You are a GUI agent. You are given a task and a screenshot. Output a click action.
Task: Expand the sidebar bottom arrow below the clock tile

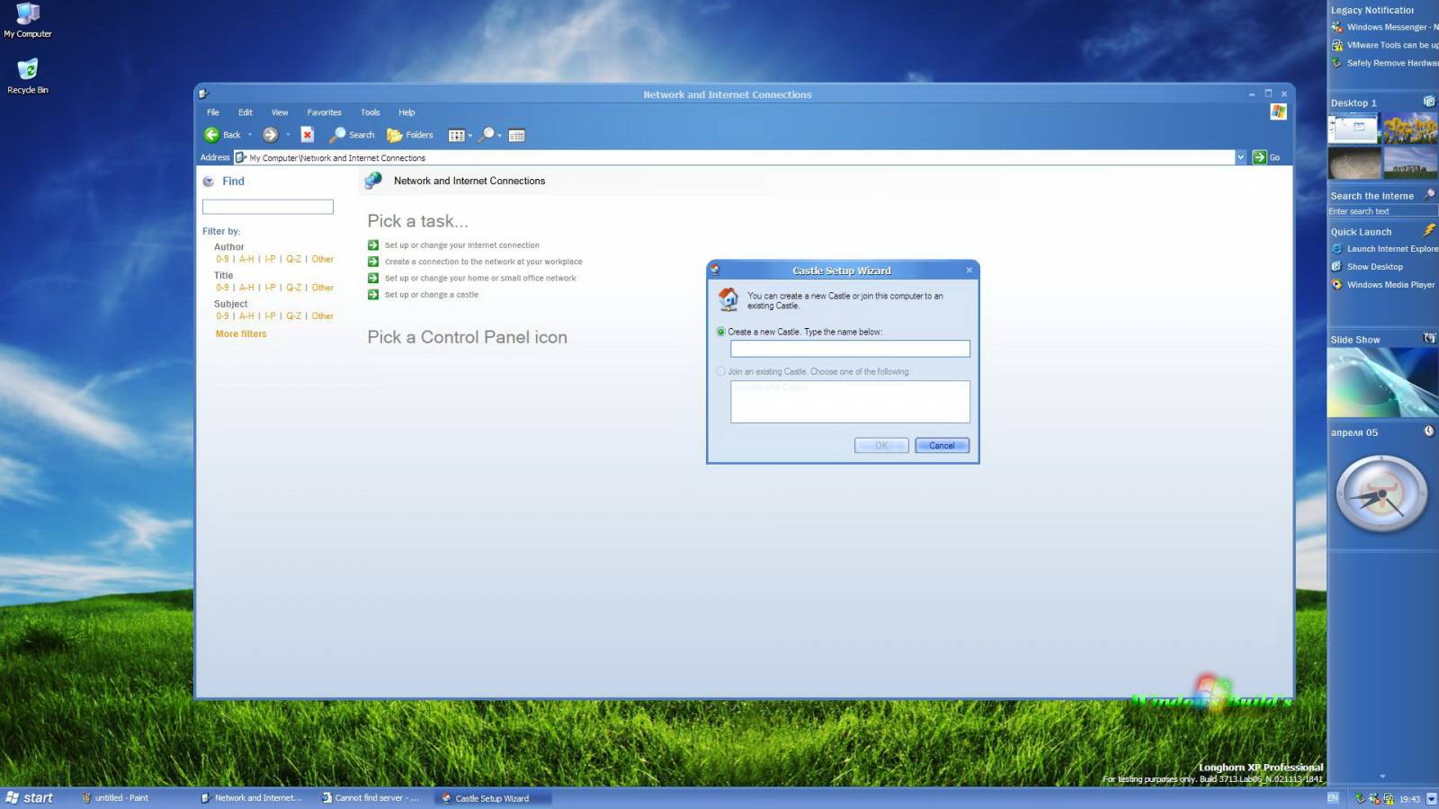pyautogui.click(x=1382, y=777)
